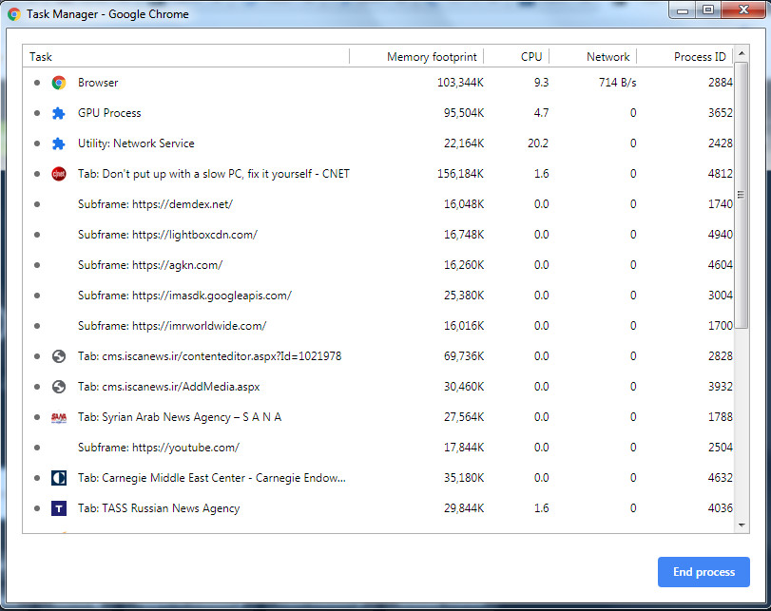
Task: Click process ID 4036
Action: tap(721, 508)
